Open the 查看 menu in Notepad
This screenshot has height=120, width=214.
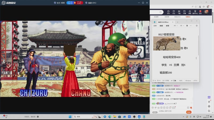tap(167, 26)
